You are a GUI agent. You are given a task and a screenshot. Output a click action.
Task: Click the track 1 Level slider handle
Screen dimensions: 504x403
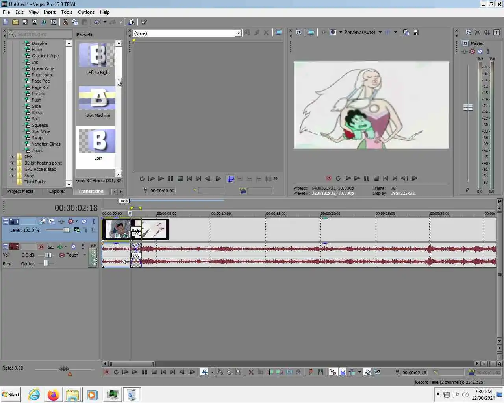(67, 230)
